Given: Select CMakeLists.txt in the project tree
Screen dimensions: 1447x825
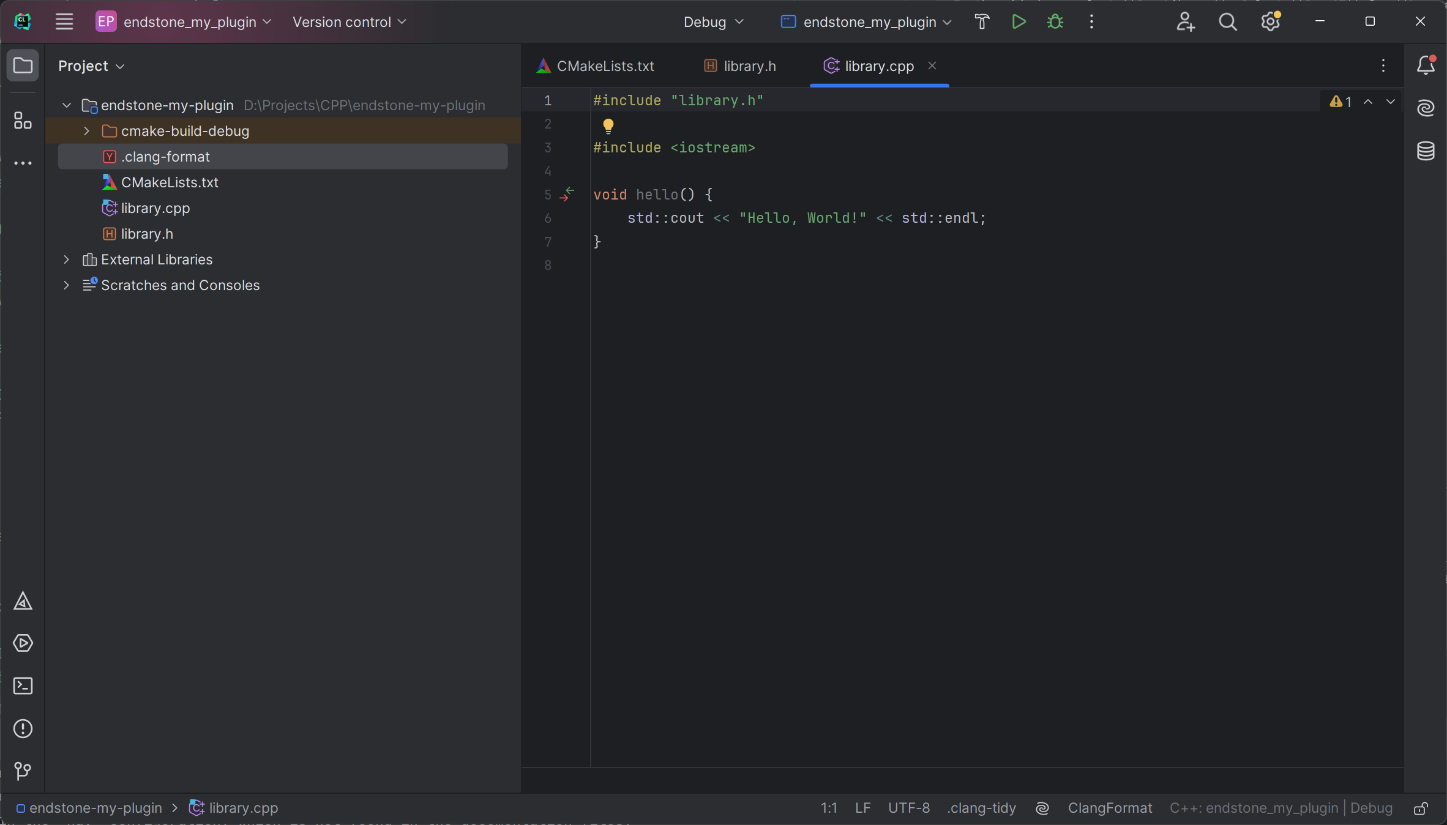Looking at the screenshot, I should 170,182.
